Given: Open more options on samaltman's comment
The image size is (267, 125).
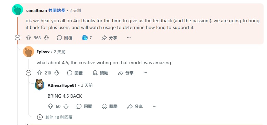Looking at the screenshot, I should coord(129,38).
